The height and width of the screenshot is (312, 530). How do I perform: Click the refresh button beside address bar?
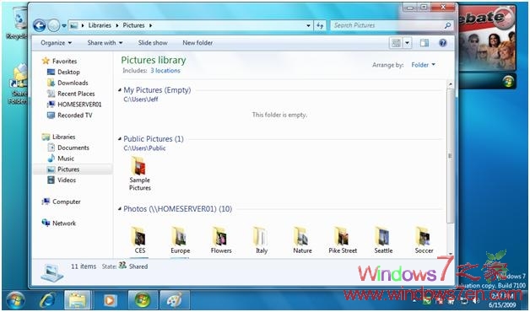pos(320,25)
